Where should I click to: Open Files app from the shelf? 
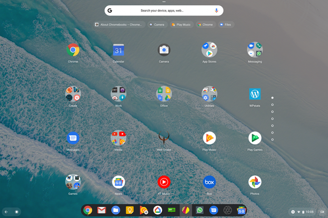[116, 210]
